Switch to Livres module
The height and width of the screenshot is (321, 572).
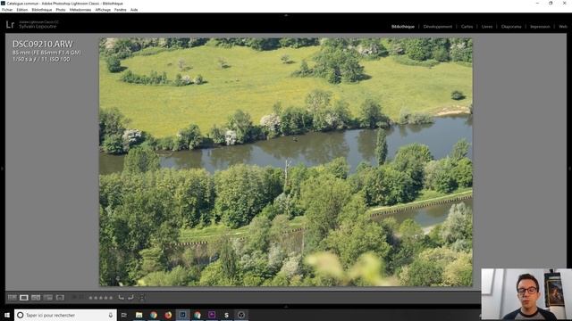coord(486,27)
